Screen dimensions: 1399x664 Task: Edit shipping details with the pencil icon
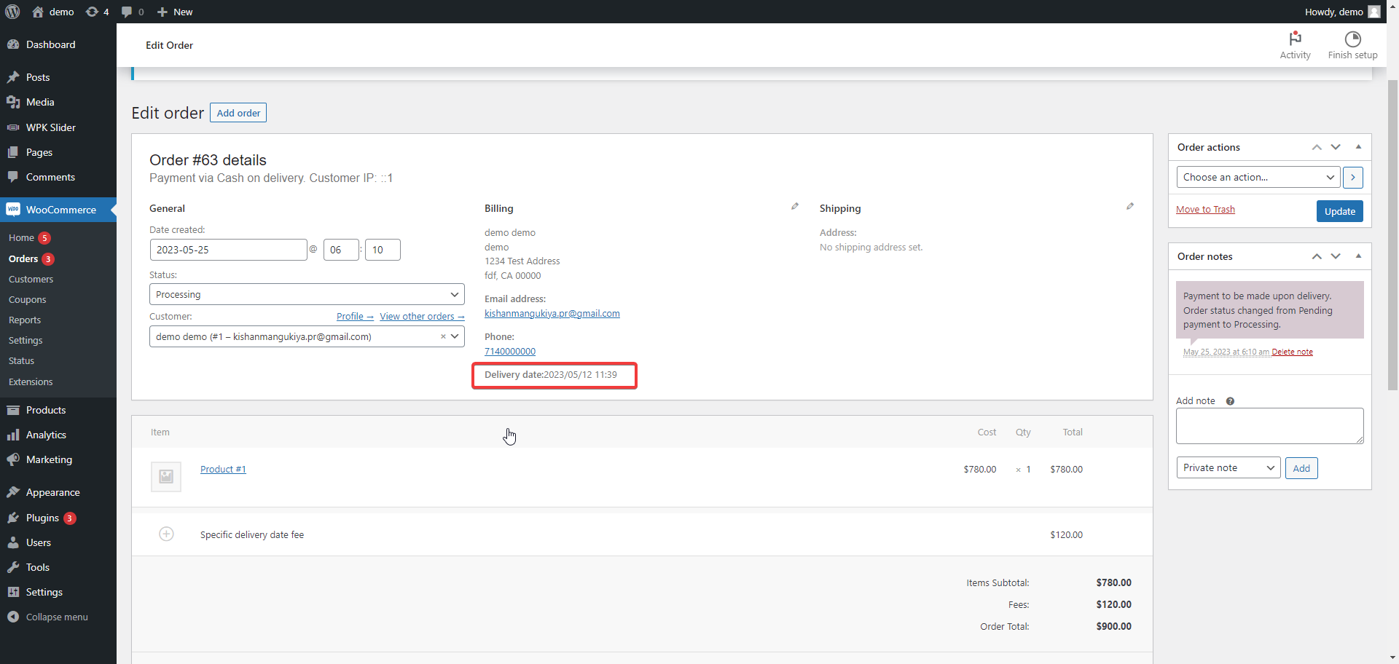(1130, 207)
